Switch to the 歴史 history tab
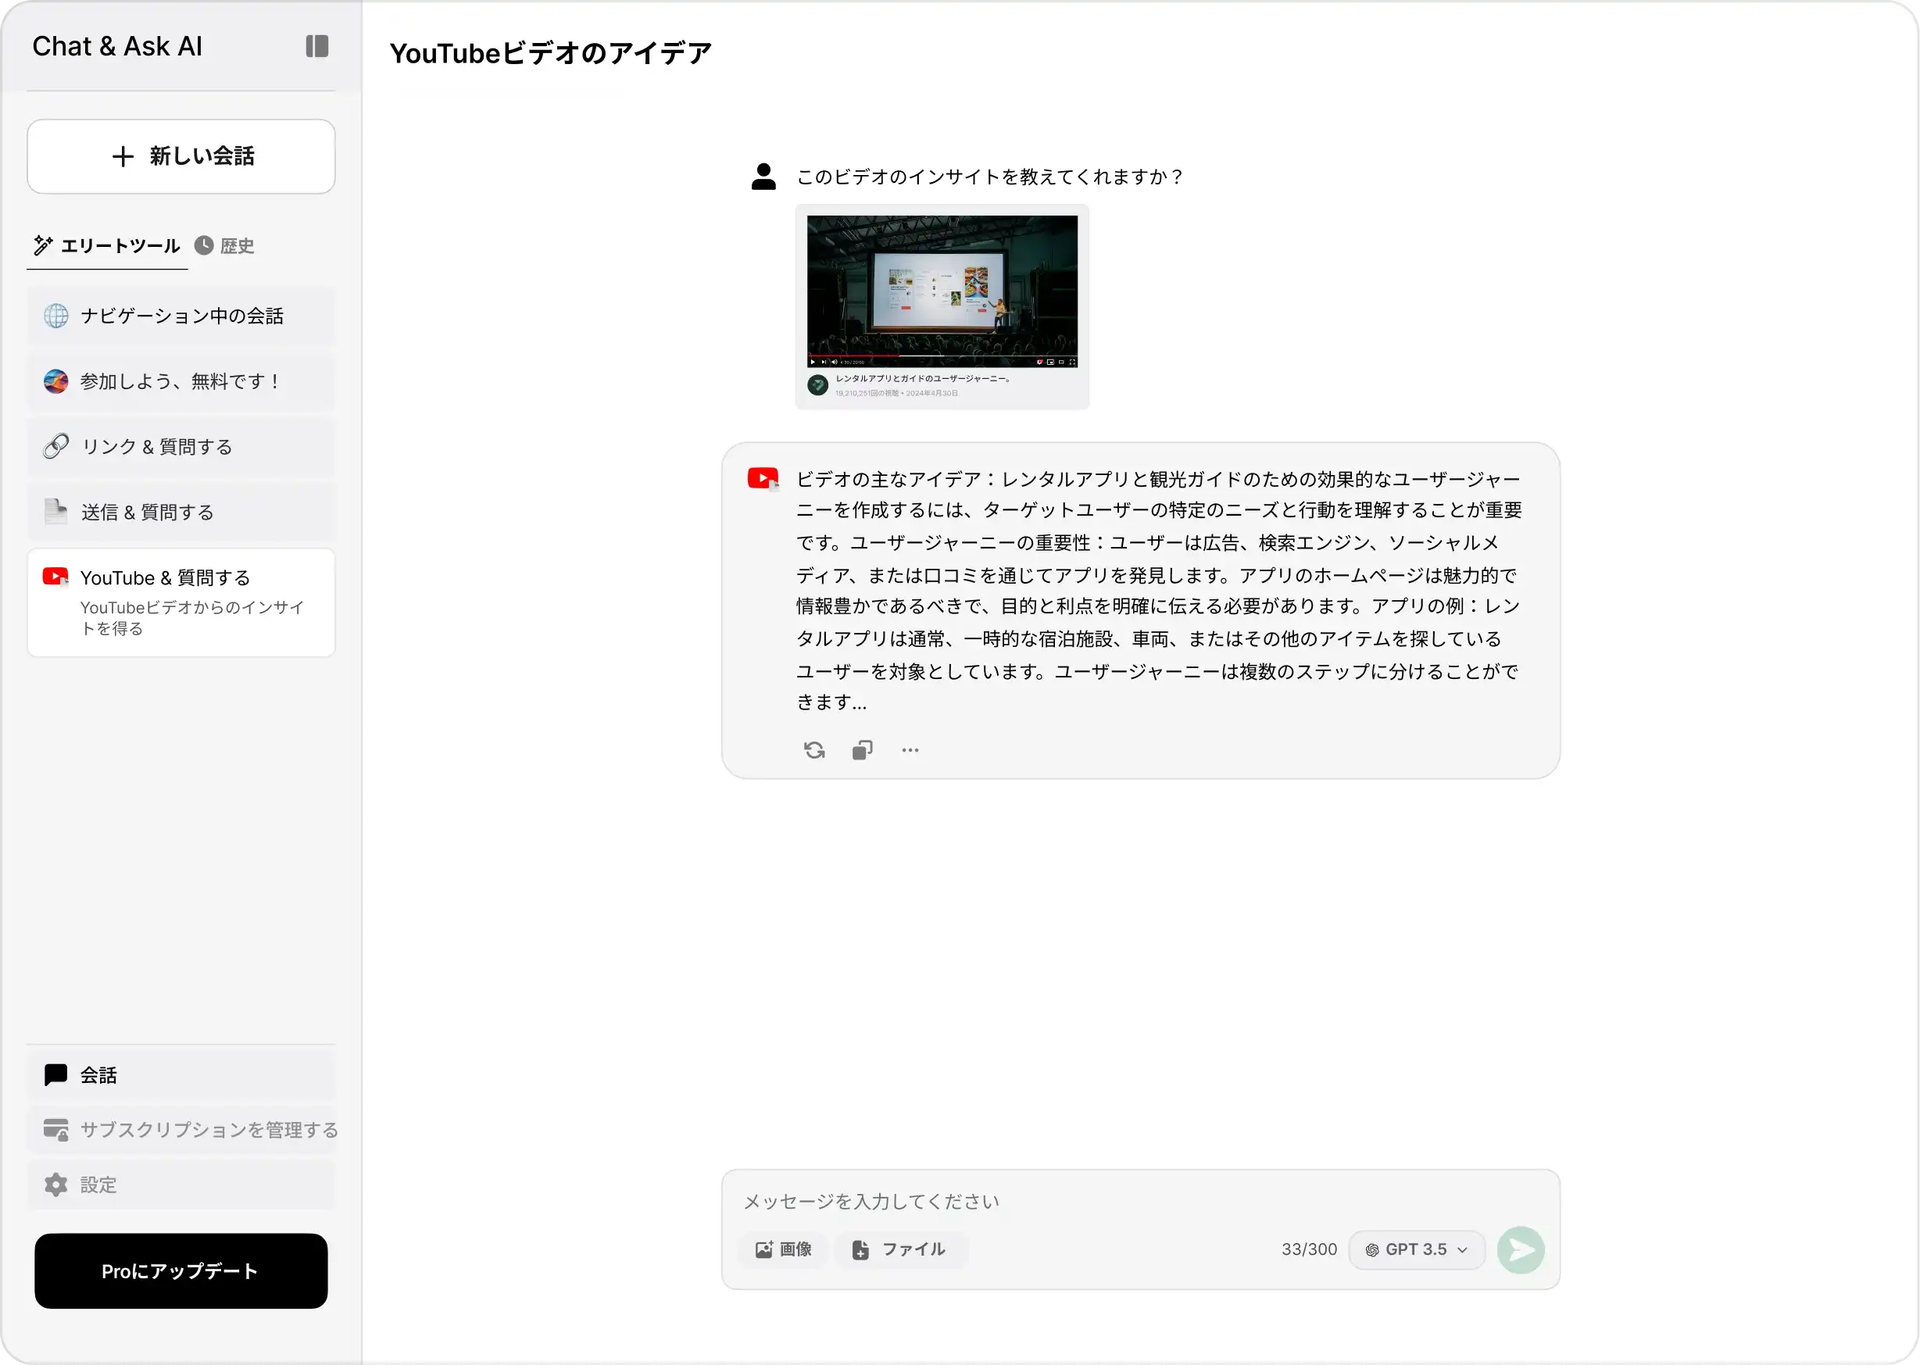The width and height of the screenshot is (1920, 1365). [x=225, y=245]
